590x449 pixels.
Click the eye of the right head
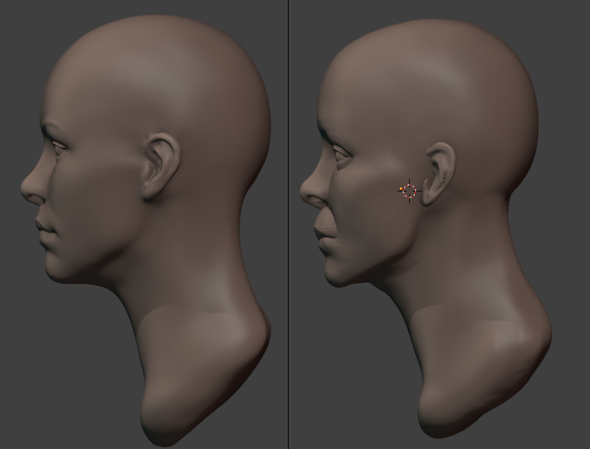(341, 152)
